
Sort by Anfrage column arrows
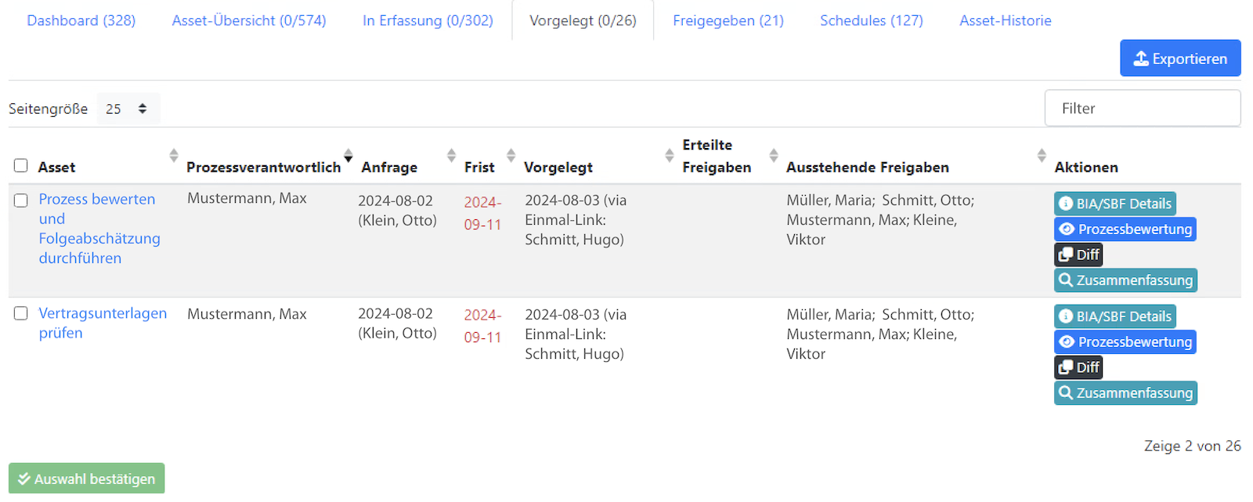pos(451,155)
